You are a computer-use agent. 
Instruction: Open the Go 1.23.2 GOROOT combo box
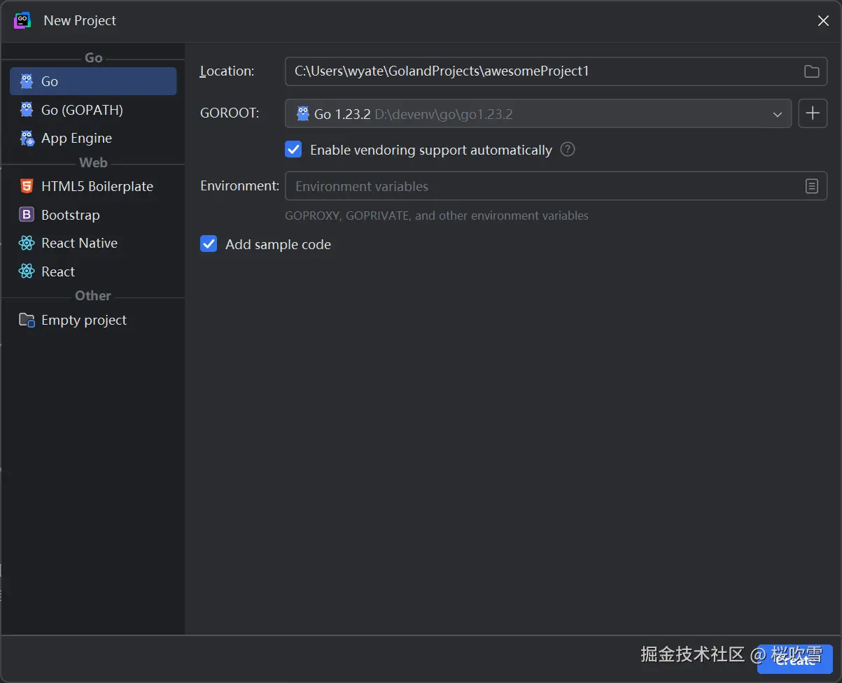tap(538, 113)
